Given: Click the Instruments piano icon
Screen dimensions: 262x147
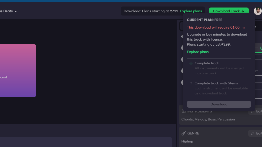Looking at the screenshot, I should (x=184, y=111).
